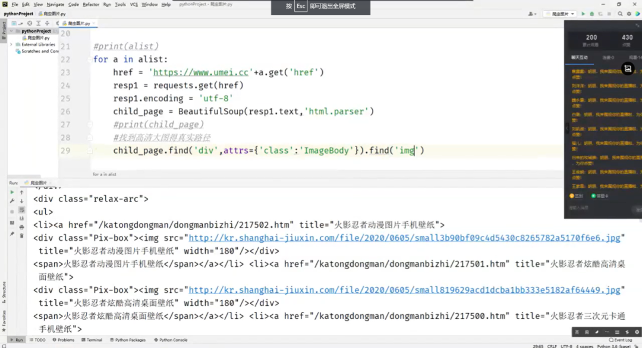This screenshot has width=642, height=348.
Task: Place cursor in line 29 code
Action: pos(269,151)
